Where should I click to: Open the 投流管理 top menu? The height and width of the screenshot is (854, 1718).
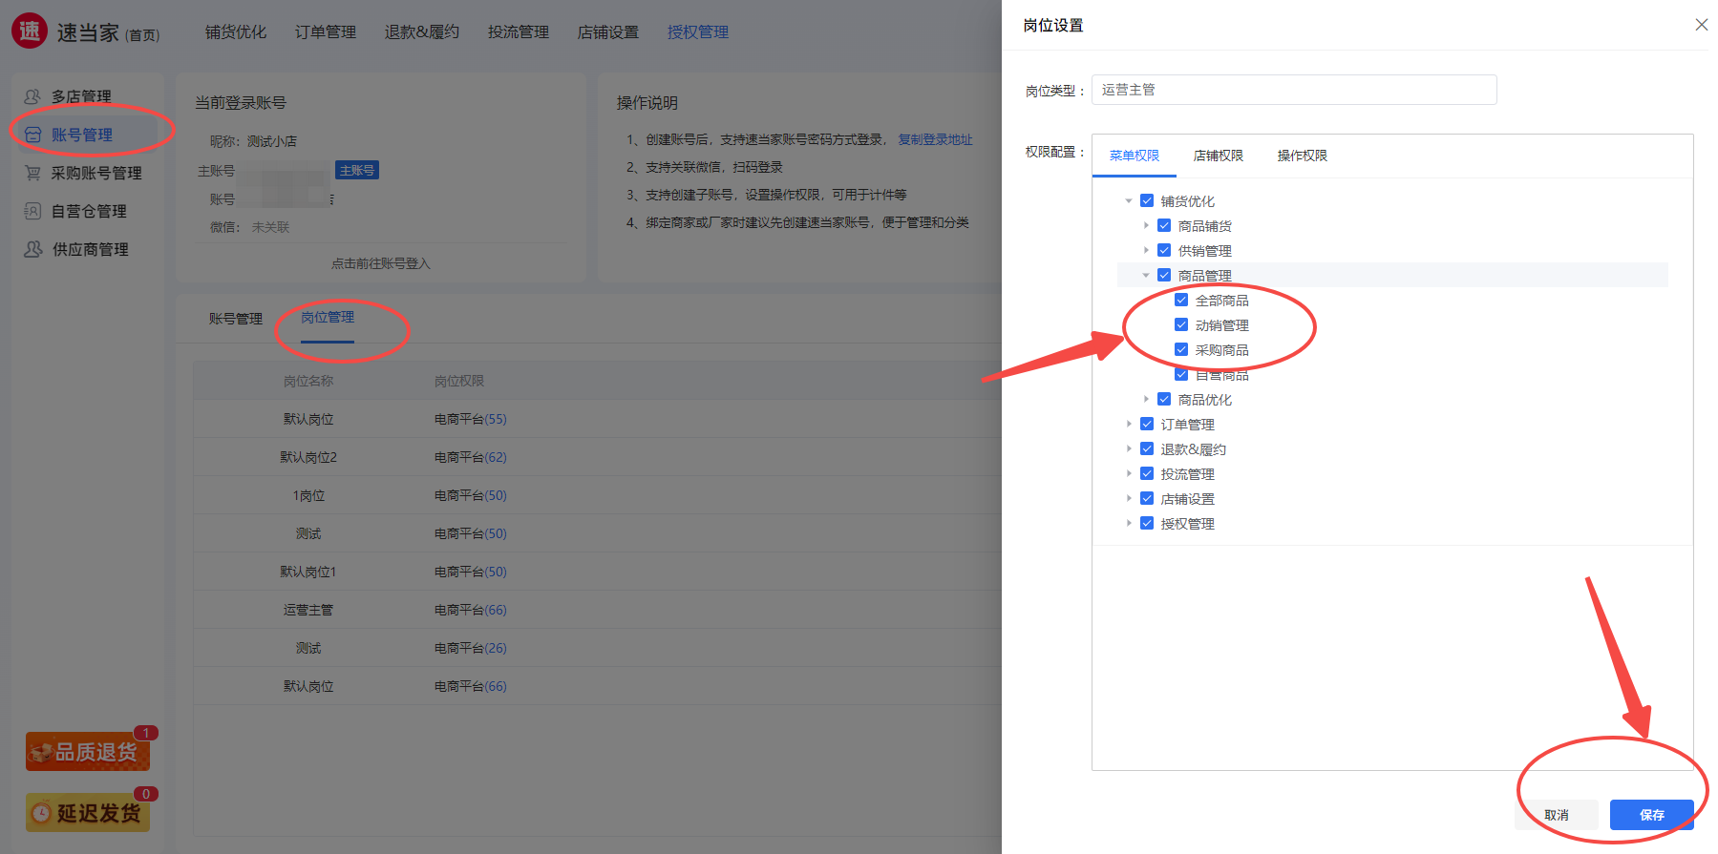coord(518,32)
